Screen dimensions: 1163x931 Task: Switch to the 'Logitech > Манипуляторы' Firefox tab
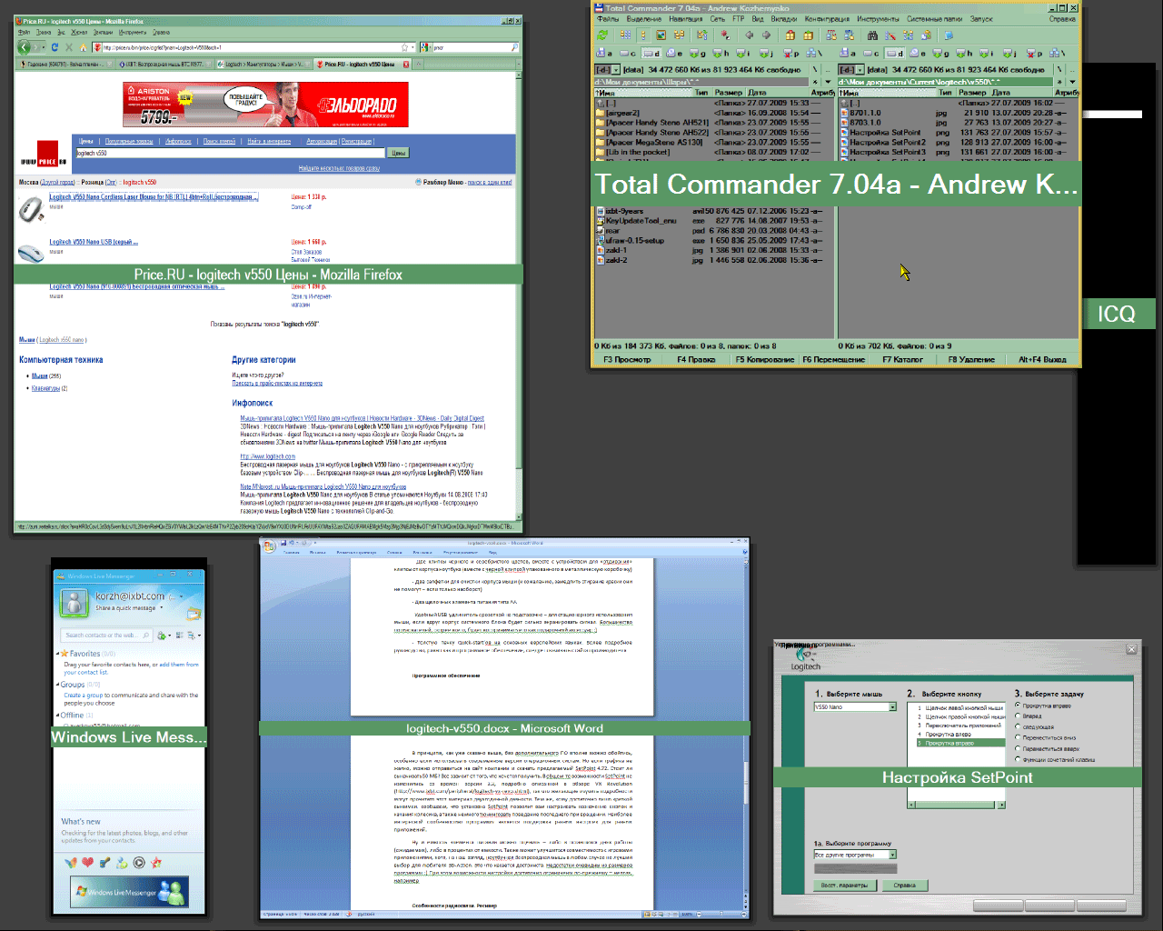(263, 64)
